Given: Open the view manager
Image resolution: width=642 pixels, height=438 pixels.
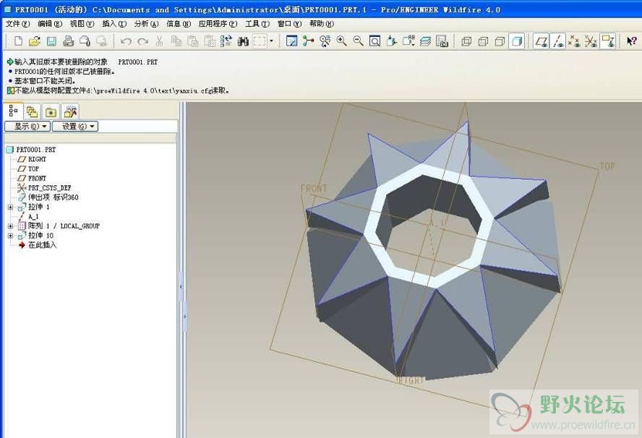Looking at the screenshot, I should point(442,41).
